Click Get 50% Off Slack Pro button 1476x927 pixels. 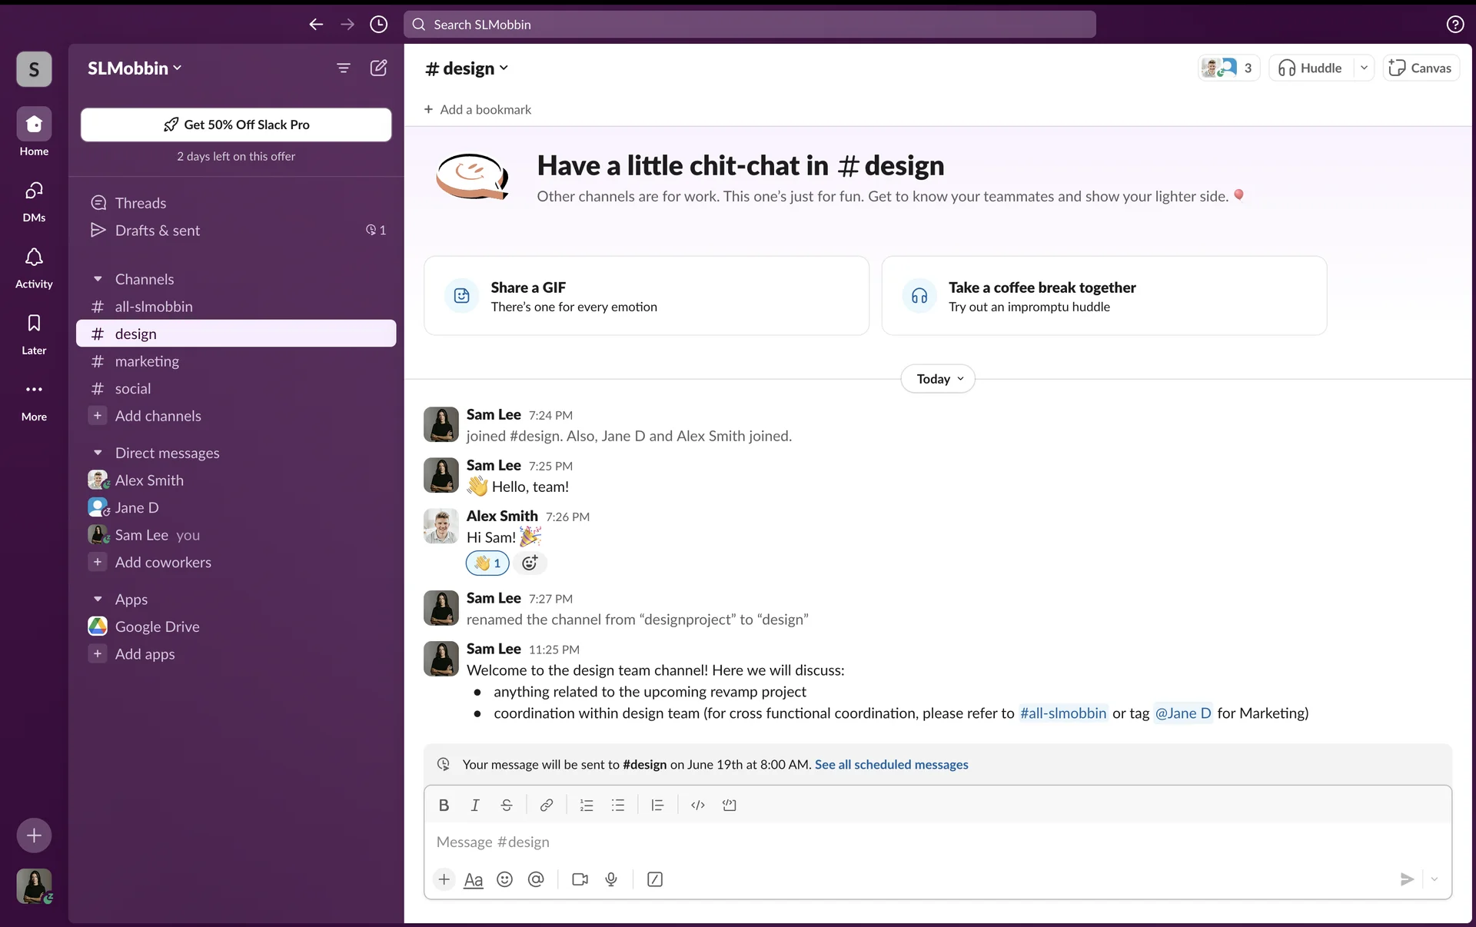(x=236, y=125)
